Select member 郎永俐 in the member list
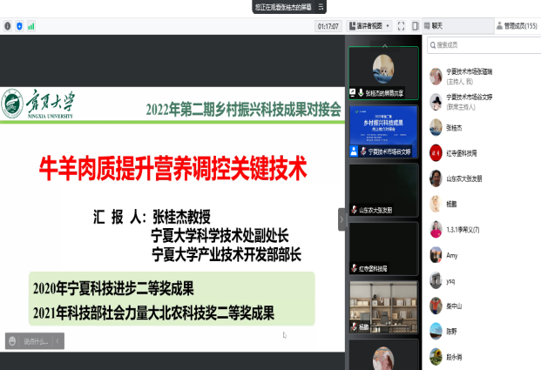541x370 pixels. point(482,357)
